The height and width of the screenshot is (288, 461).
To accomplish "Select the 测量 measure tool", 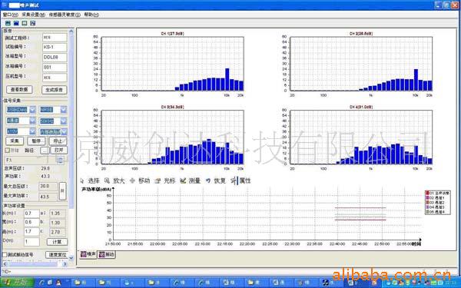I will (x=191, y=180).
